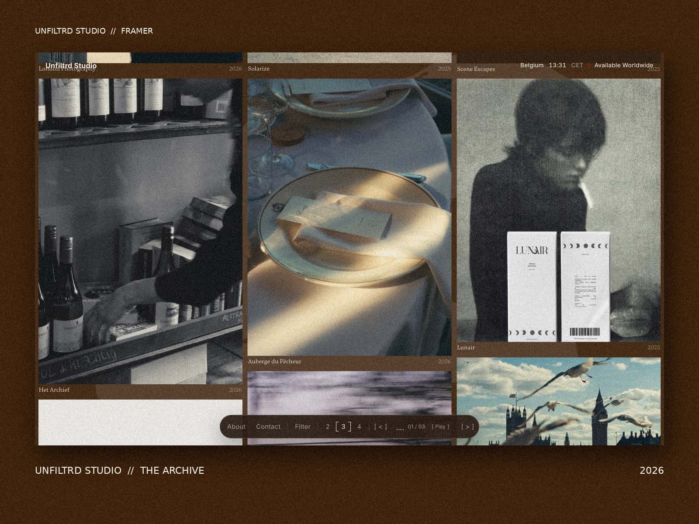Click the 'Solarize' project caption
This screenshot has width=699, height=524.
pos(259,69)
